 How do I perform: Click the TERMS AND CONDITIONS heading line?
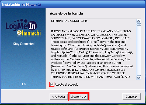coord(69,21)
